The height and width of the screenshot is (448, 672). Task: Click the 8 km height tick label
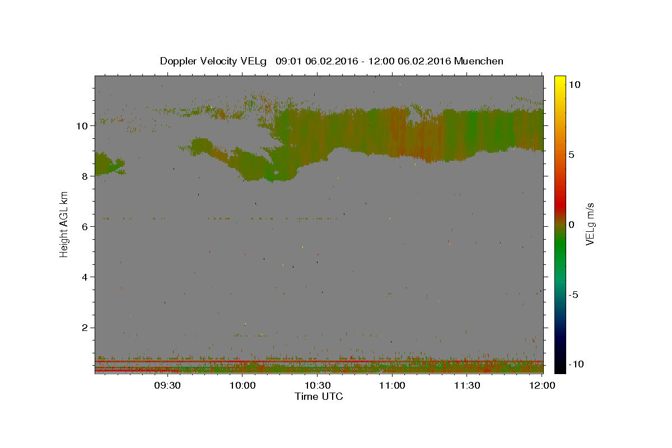(85, 176)
